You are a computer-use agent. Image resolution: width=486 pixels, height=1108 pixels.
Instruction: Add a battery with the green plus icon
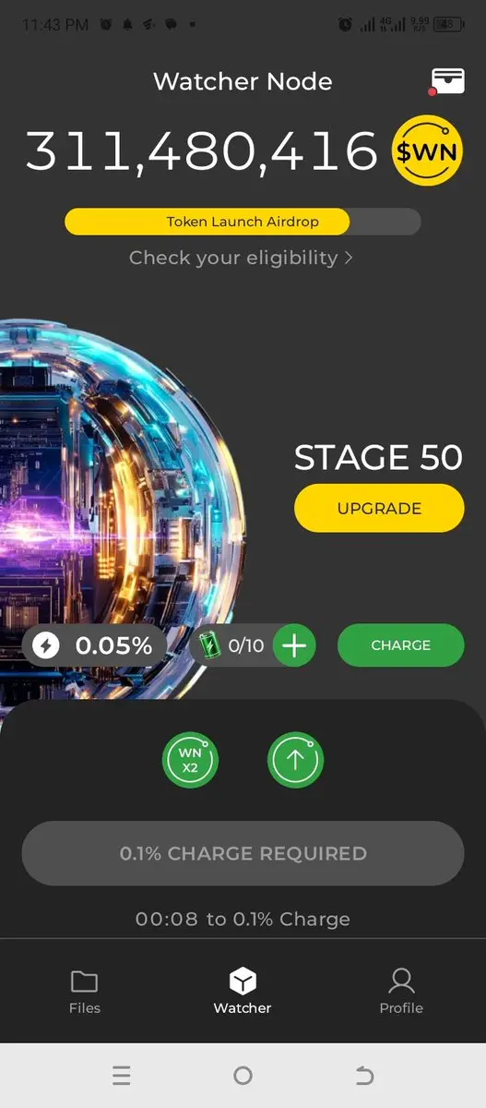(x=294, y=645)
